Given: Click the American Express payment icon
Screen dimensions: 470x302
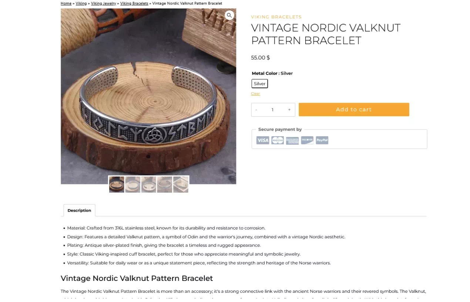Looking at the screenshot, I should (x=292, y=140).
